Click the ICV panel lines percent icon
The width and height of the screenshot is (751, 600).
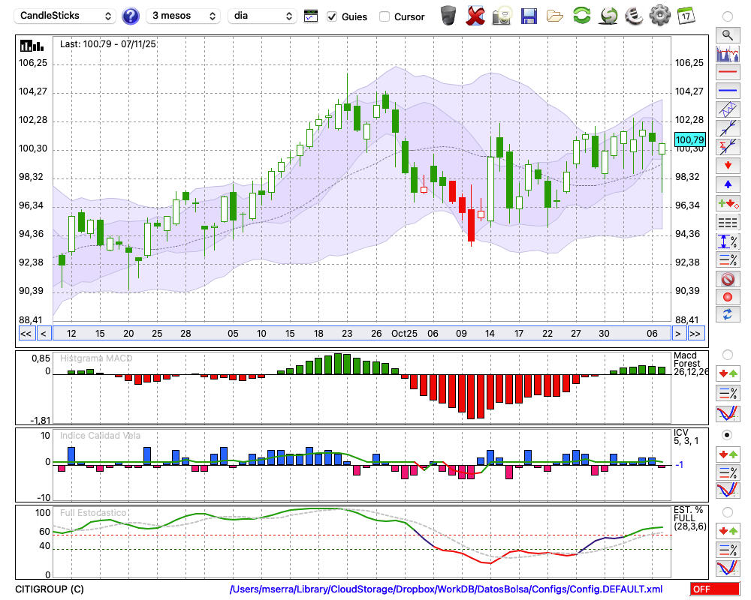pyautogui.click(x=728, y=472)
